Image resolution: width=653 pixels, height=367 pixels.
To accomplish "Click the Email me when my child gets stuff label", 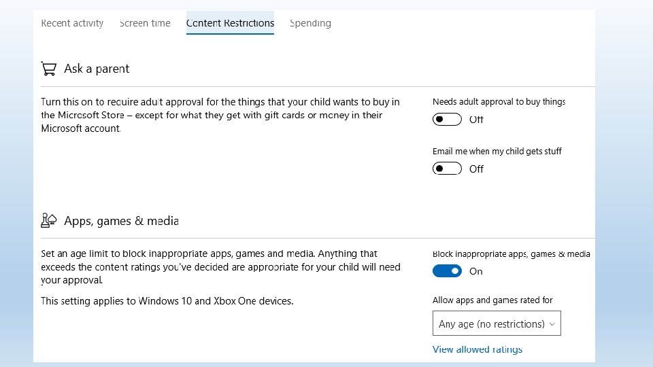I will tap(497, 152).
